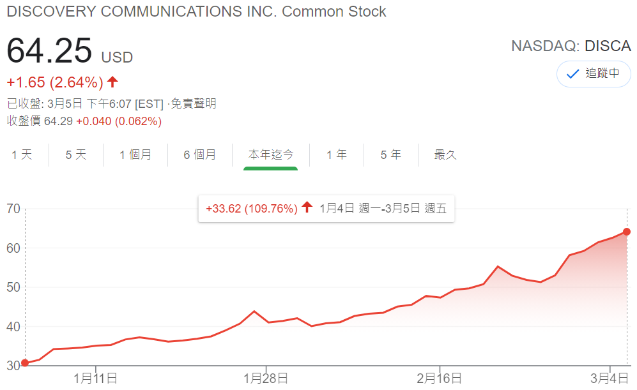Screen dimensions: 637x390
Task: Click the red up arrow beside +1.65
Action: coord(112,82)
